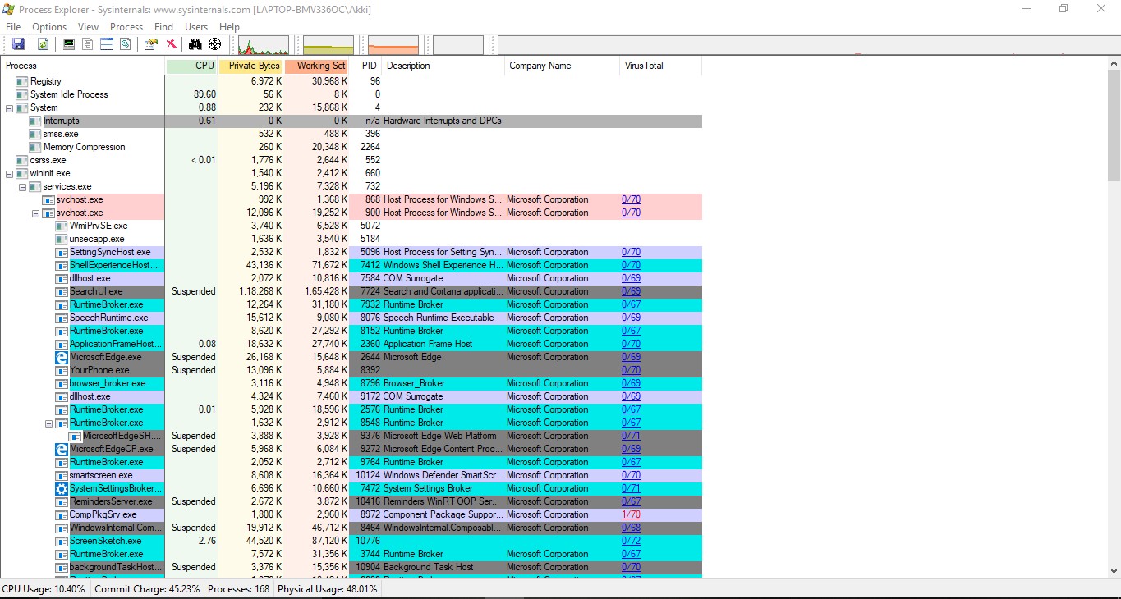The image size is (1121, 599).
Task: Open the 1/70 VirusTotal link for CompPkgSrv.exe
Action: [631, 514]
